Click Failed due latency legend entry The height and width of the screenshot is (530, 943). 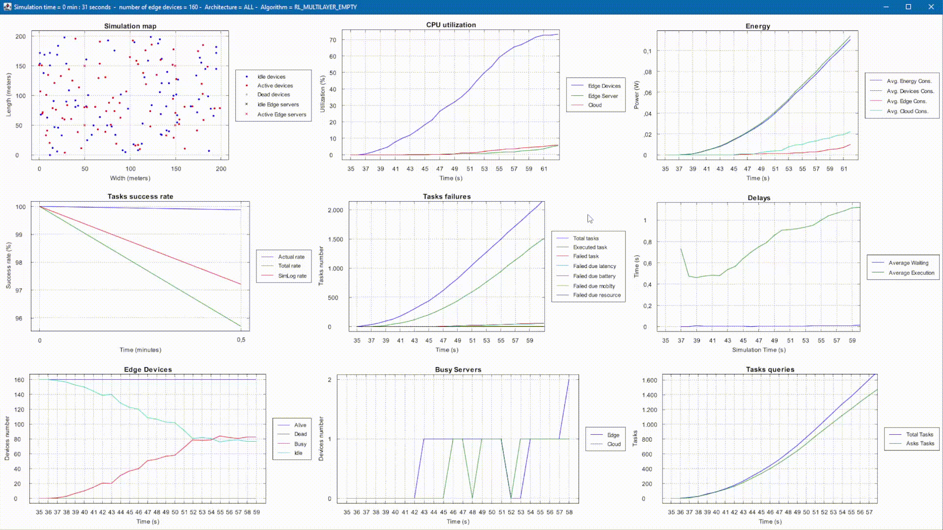594,266
